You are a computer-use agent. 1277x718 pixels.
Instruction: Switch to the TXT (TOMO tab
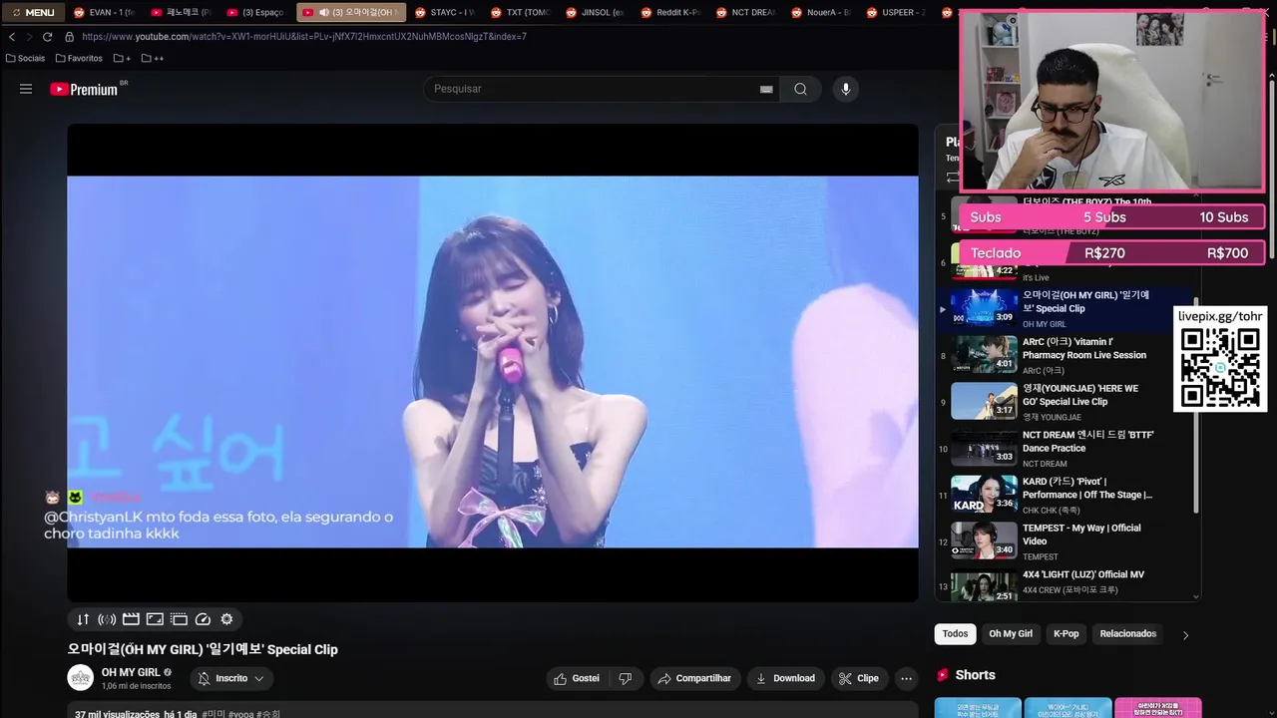[521, 12]
